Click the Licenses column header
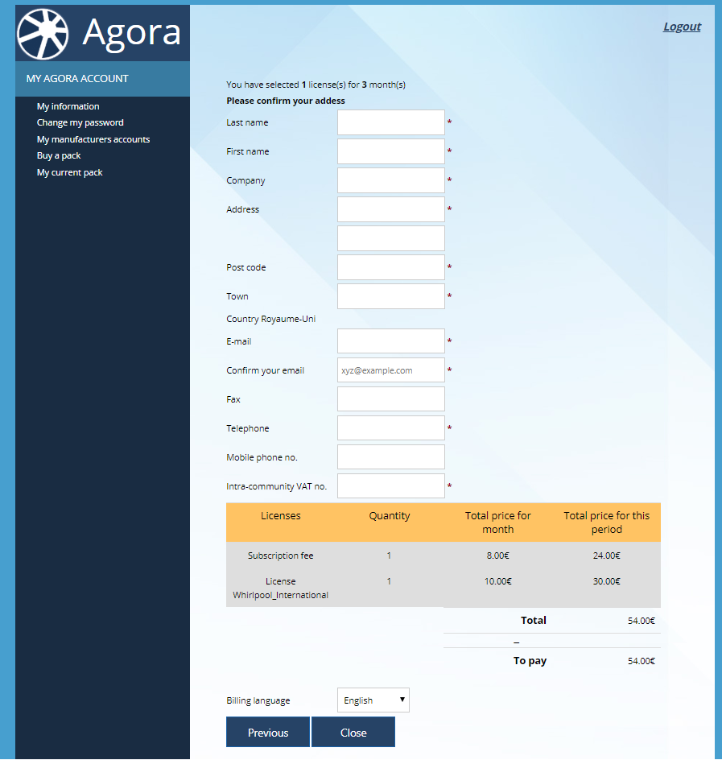The height and width of the screenshot is (760, 722). point(281,516)
